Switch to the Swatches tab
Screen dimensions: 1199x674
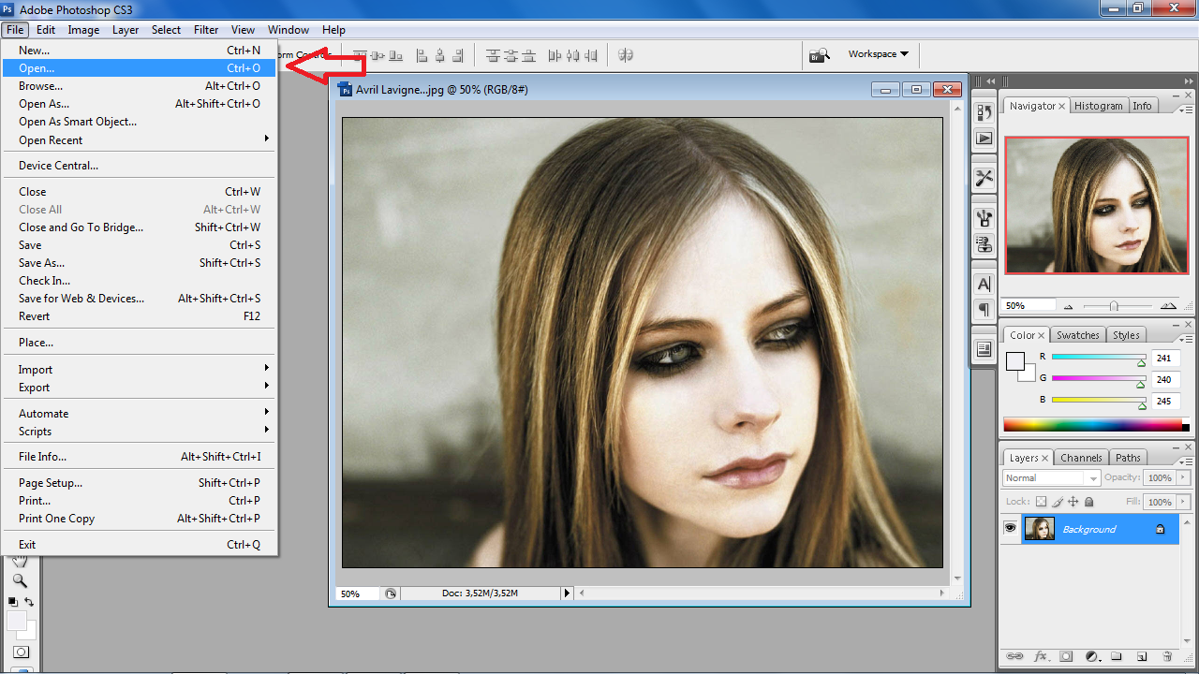(x=1077, y=335)
